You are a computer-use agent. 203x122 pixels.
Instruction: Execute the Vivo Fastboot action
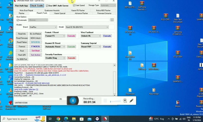tap(107, 36)
